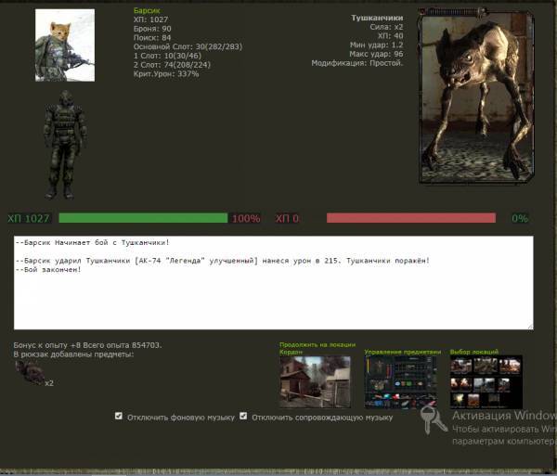Click the Основной Слот: 30(282/283) line

[188, 46]
